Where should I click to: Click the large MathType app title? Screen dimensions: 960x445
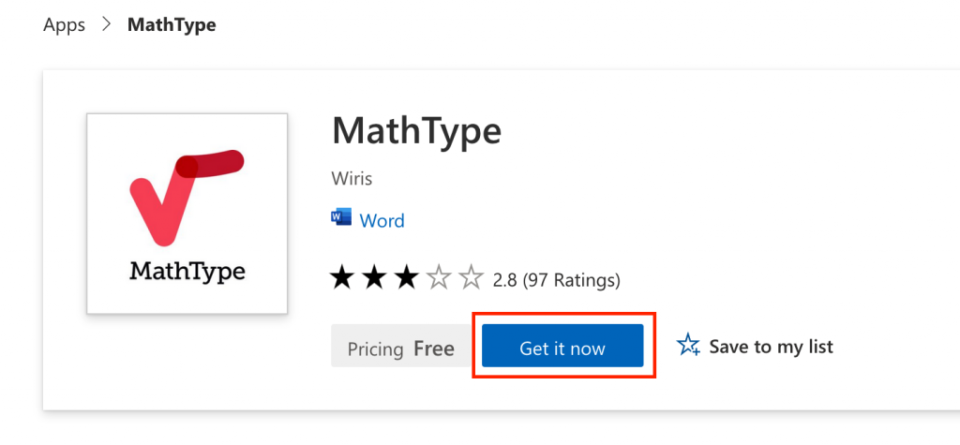pyautogui.click(x=416, y=131)
